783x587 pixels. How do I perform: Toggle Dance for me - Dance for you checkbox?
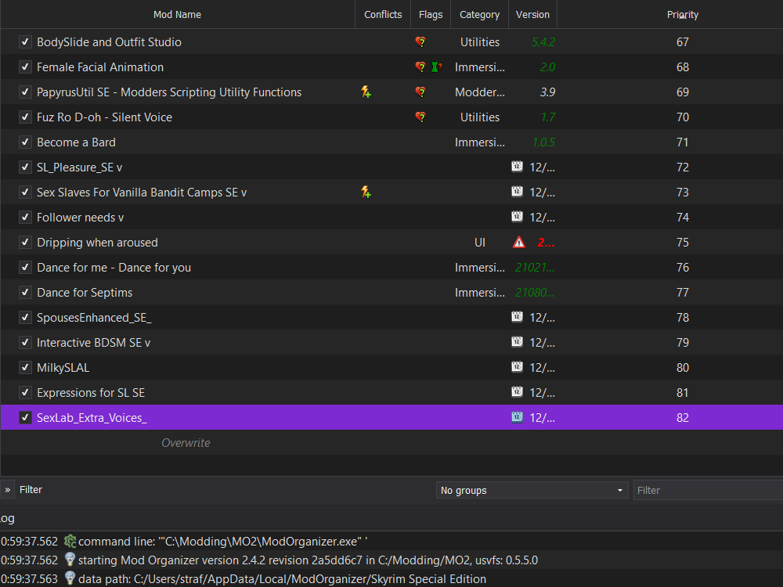click(26, 268)
